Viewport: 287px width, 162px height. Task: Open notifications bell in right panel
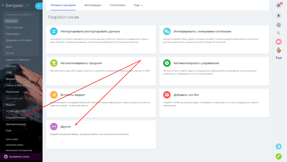click(x=279, y=15)
